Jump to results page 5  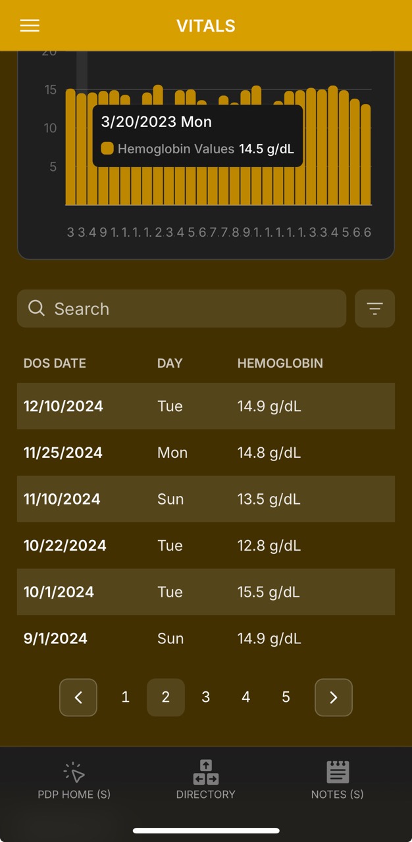tap(286, 697)
